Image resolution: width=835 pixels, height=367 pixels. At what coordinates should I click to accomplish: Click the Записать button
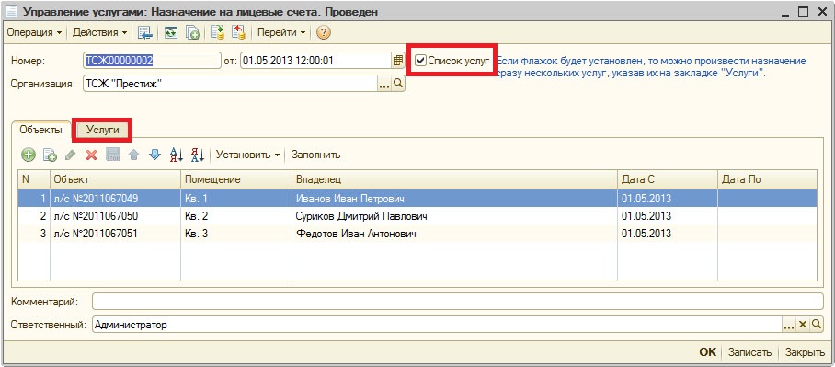(x=749, y=352)
